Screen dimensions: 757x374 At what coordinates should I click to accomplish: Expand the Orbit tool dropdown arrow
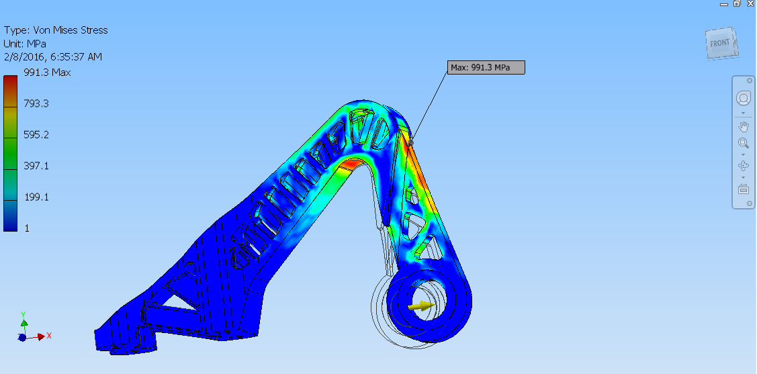[x=744, y=177]
